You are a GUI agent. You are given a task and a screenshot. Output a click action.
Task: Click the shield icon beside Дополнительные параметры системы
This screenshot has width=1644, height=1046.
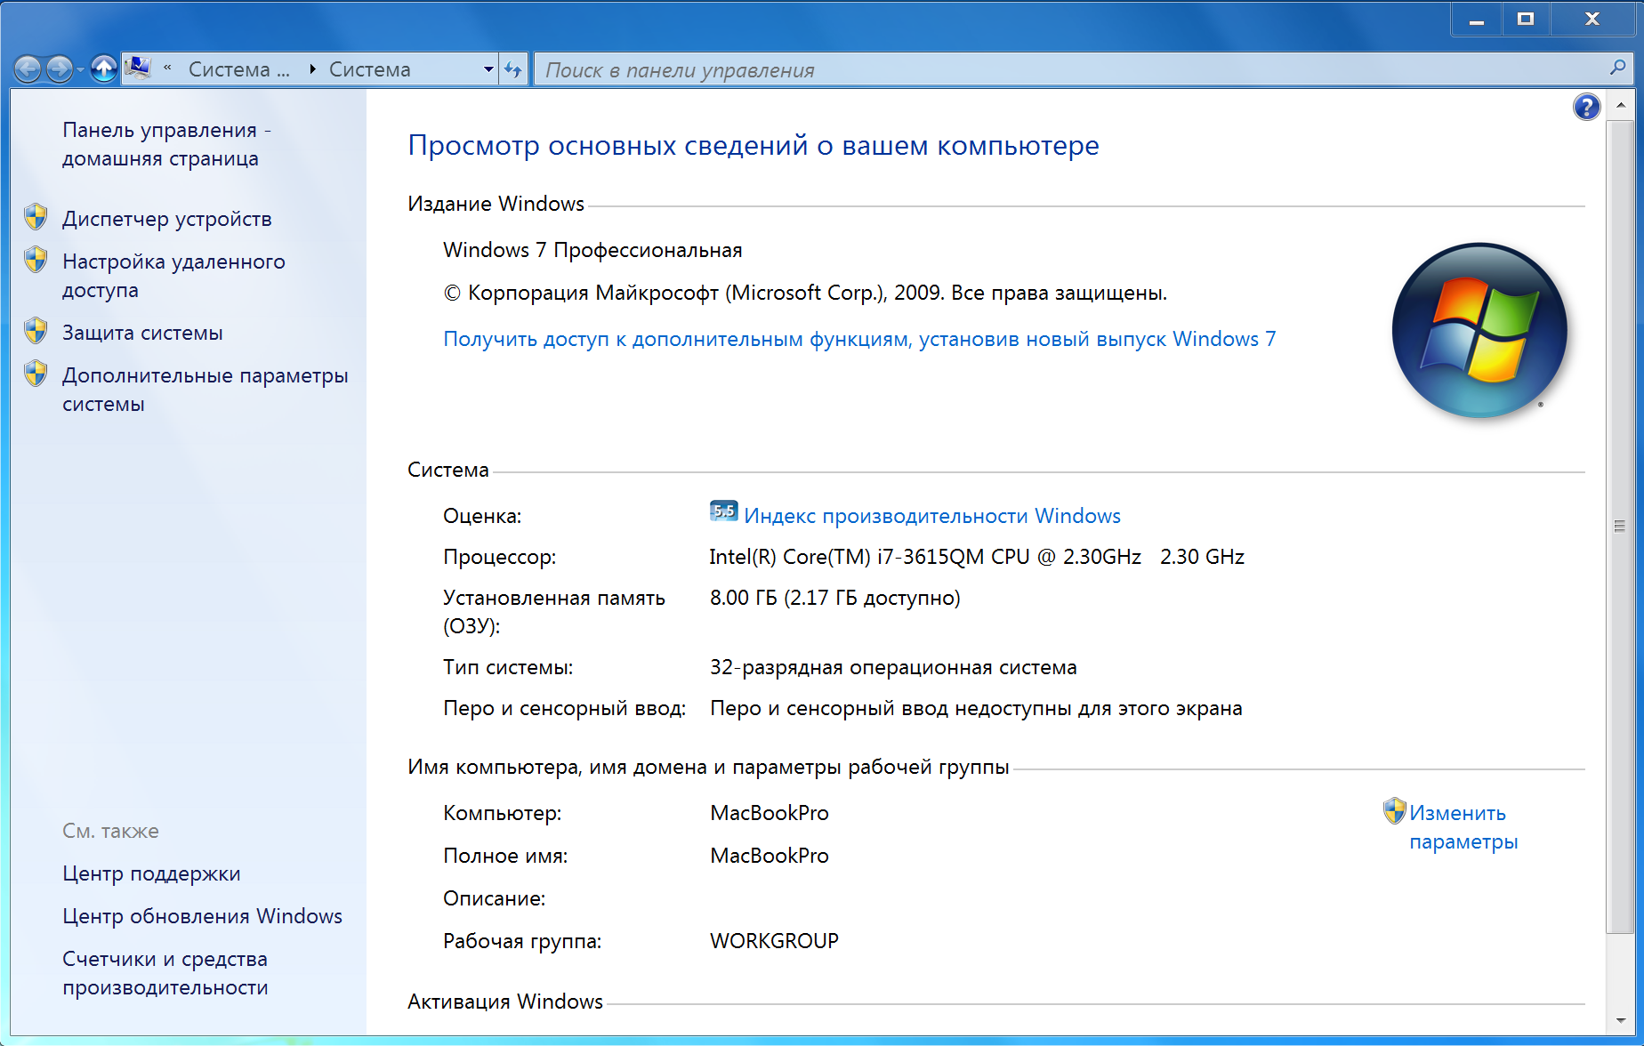point(36,374)
